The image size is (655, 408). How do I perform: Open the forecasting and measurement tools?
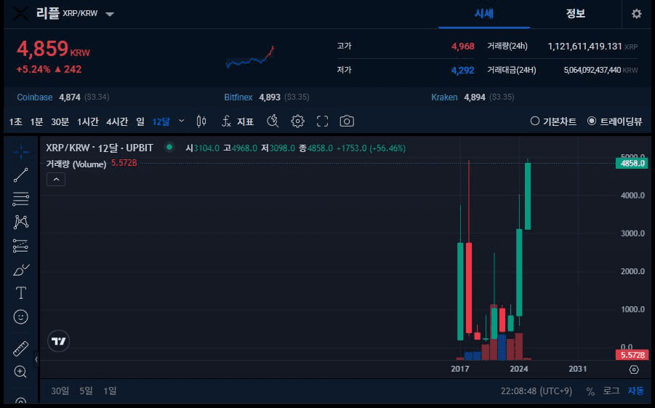(x=21, y=246)
